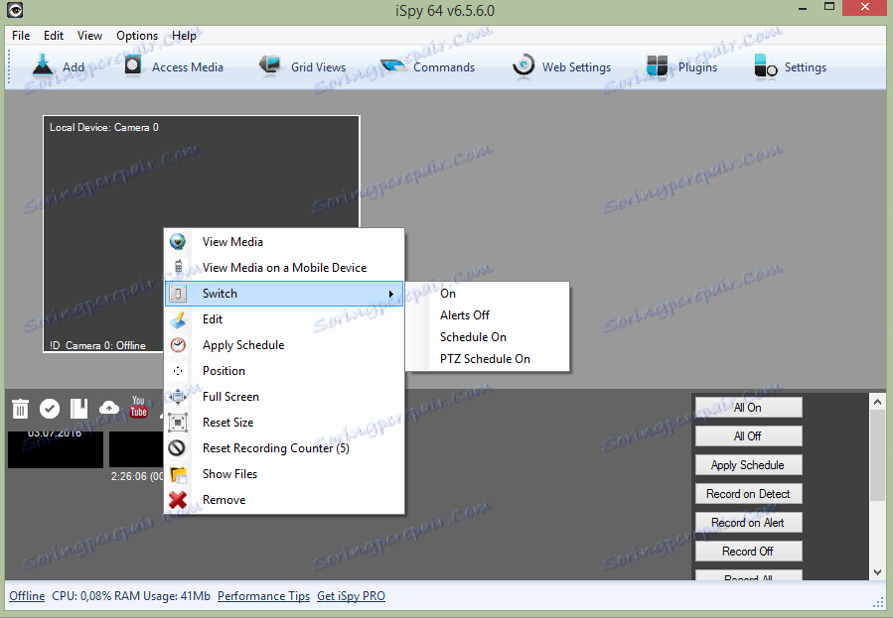
Task: Open Commands from the toolbar
Action: [428, 67]
